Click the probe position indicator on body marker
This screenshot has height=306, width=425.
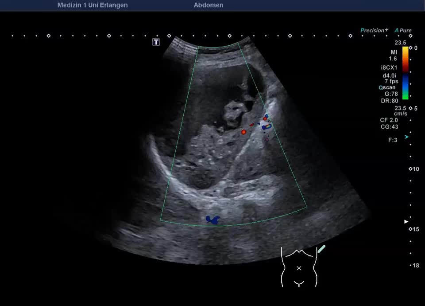pos(321,249)
